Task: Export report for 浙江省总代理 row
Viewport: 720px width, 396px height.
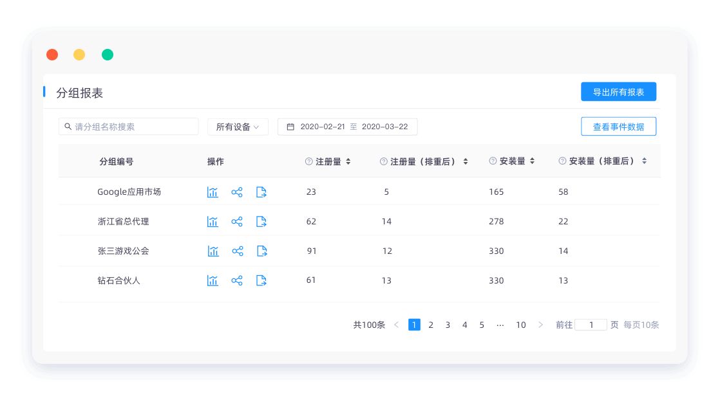Action: (x=261, y=222)
